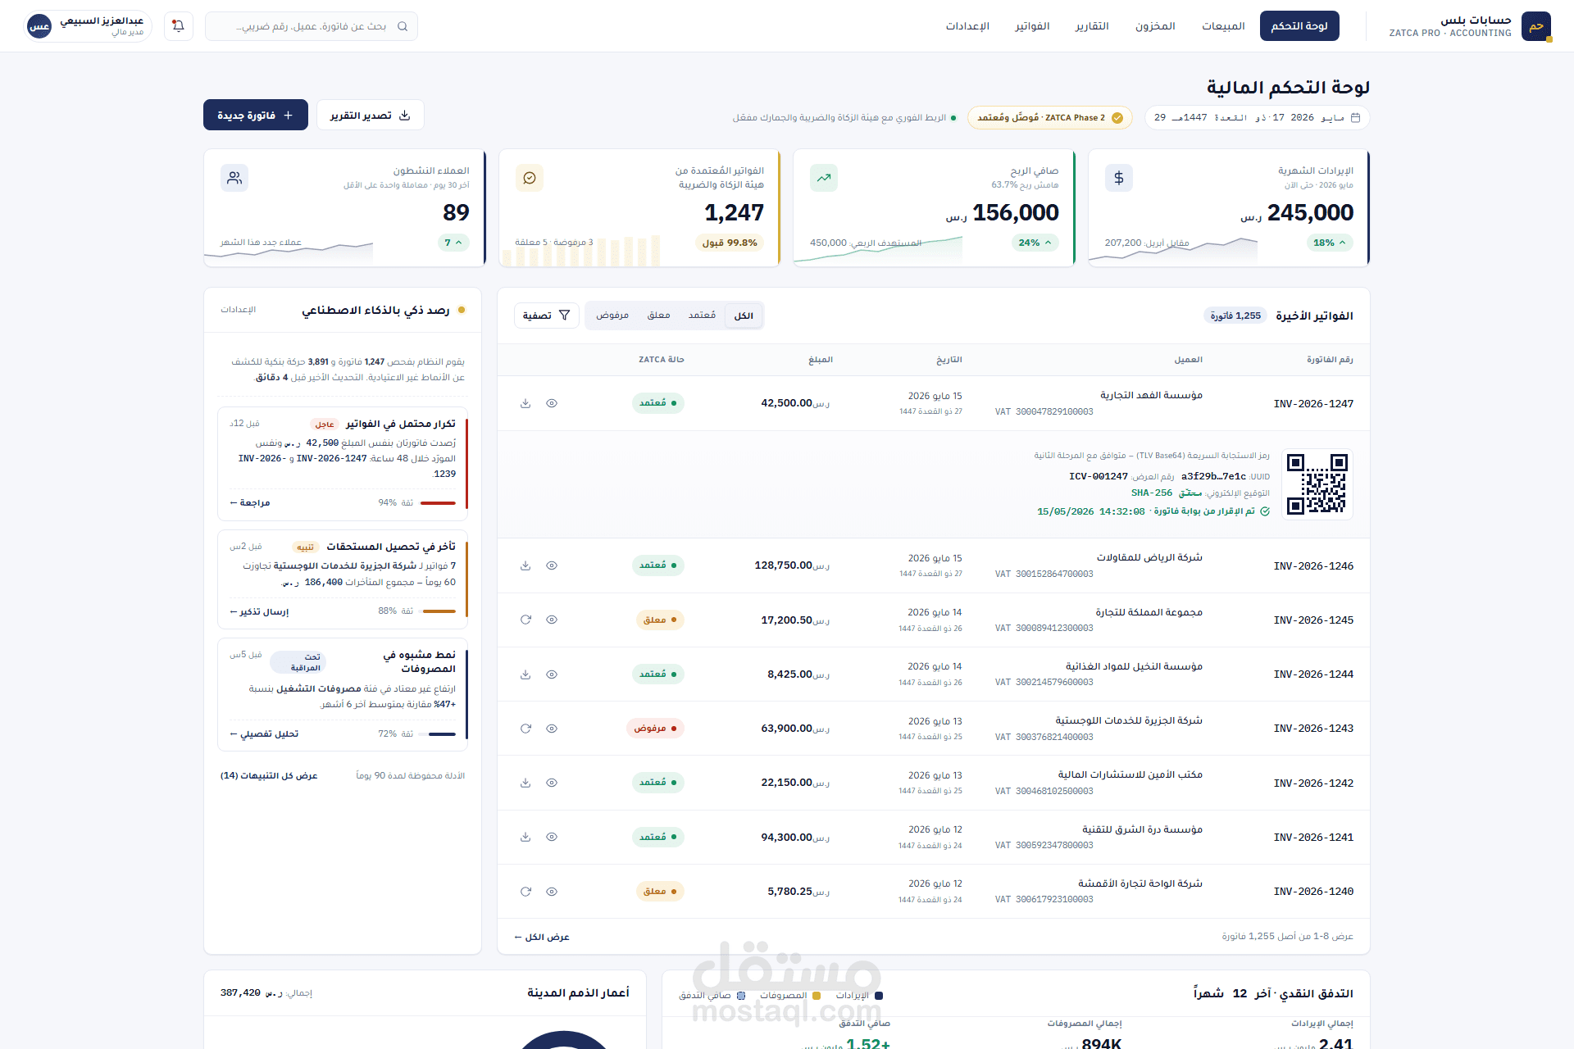Download invoice INV-2026-1247
1574x1049 pixels.
click(x=525, y=403)
